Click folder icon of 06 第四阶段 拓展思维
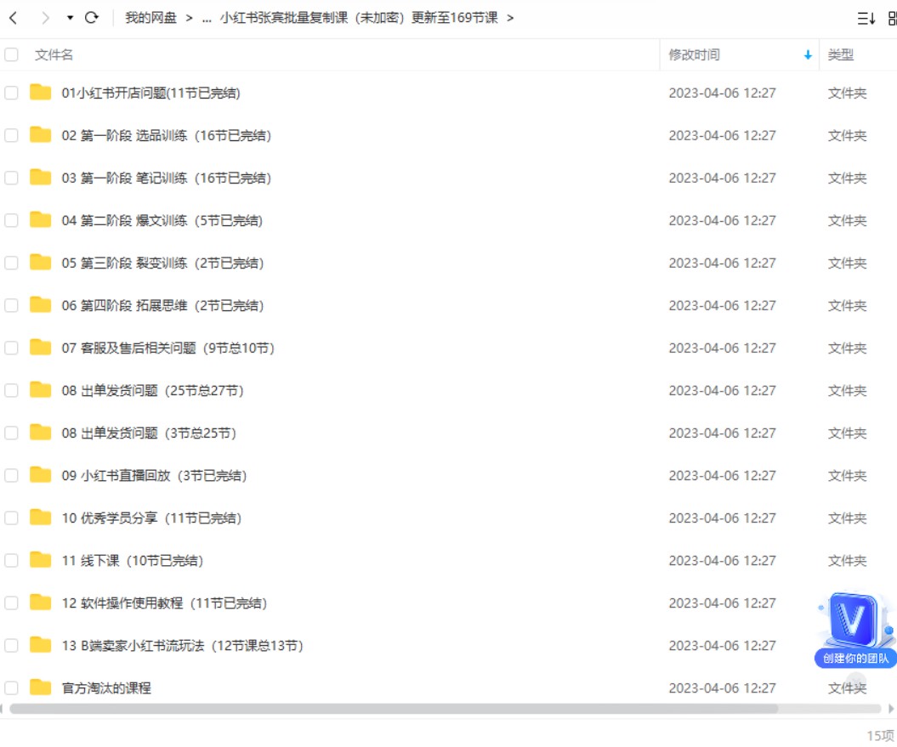Image resolution: width=897 pixels, height=747 pixels. coord(41,305)
